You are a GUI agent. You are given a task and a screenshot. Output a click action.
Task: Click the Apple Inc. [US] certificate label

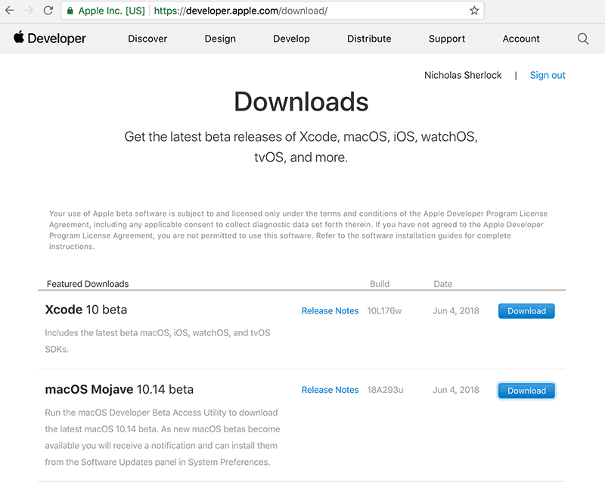[111, 11]
